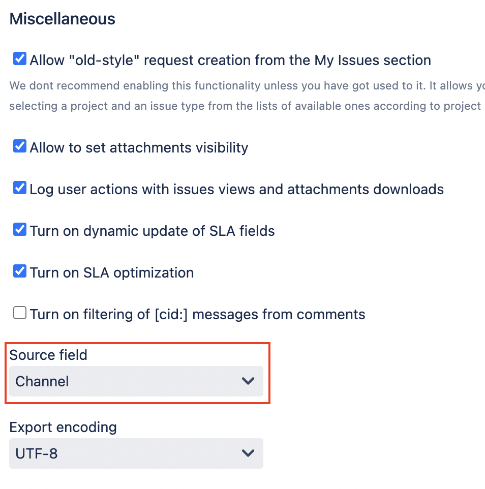
Task: Click the Miscellaneous section heading
Action: [62, 19]
